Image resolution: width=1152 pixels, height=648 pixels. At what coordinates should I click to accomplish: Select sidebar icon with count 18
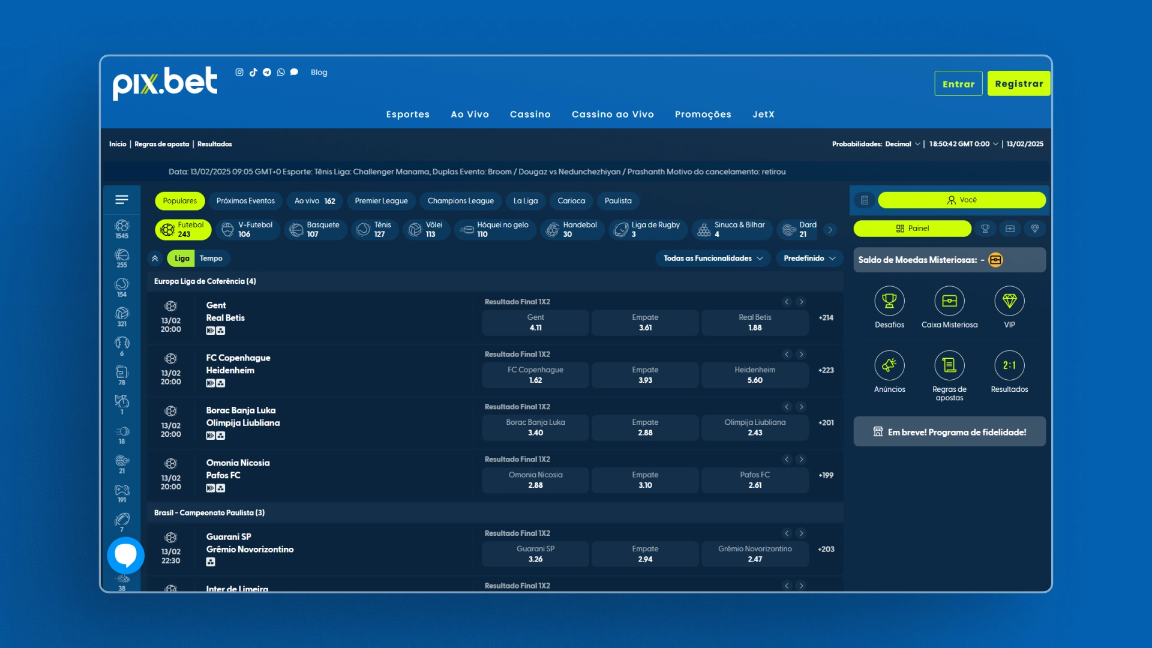click(122, 435)
